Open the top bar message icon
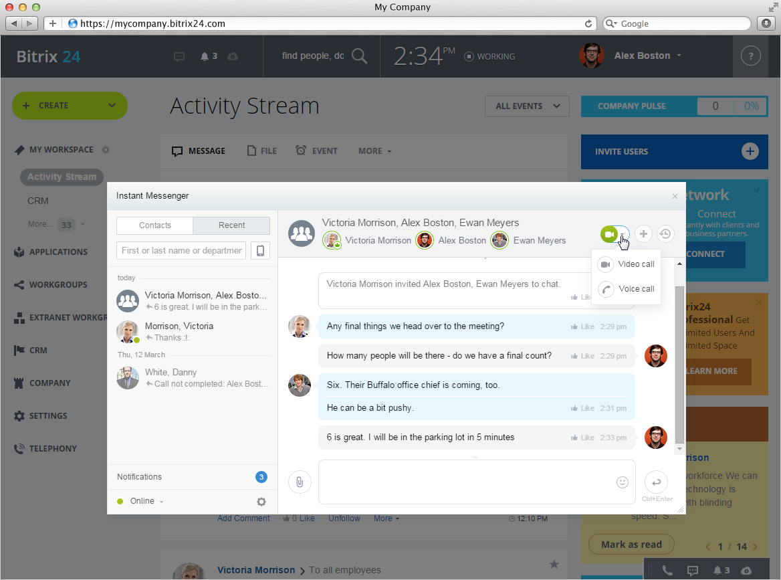Viewport: 781px width, 580px height. (x=179, y=56)
